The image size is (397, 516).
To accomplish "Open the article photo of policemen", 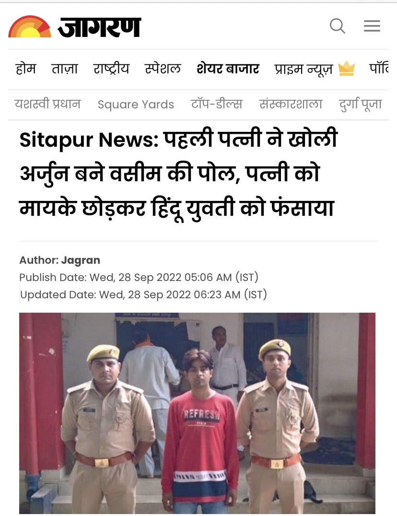I will point(197,413).
